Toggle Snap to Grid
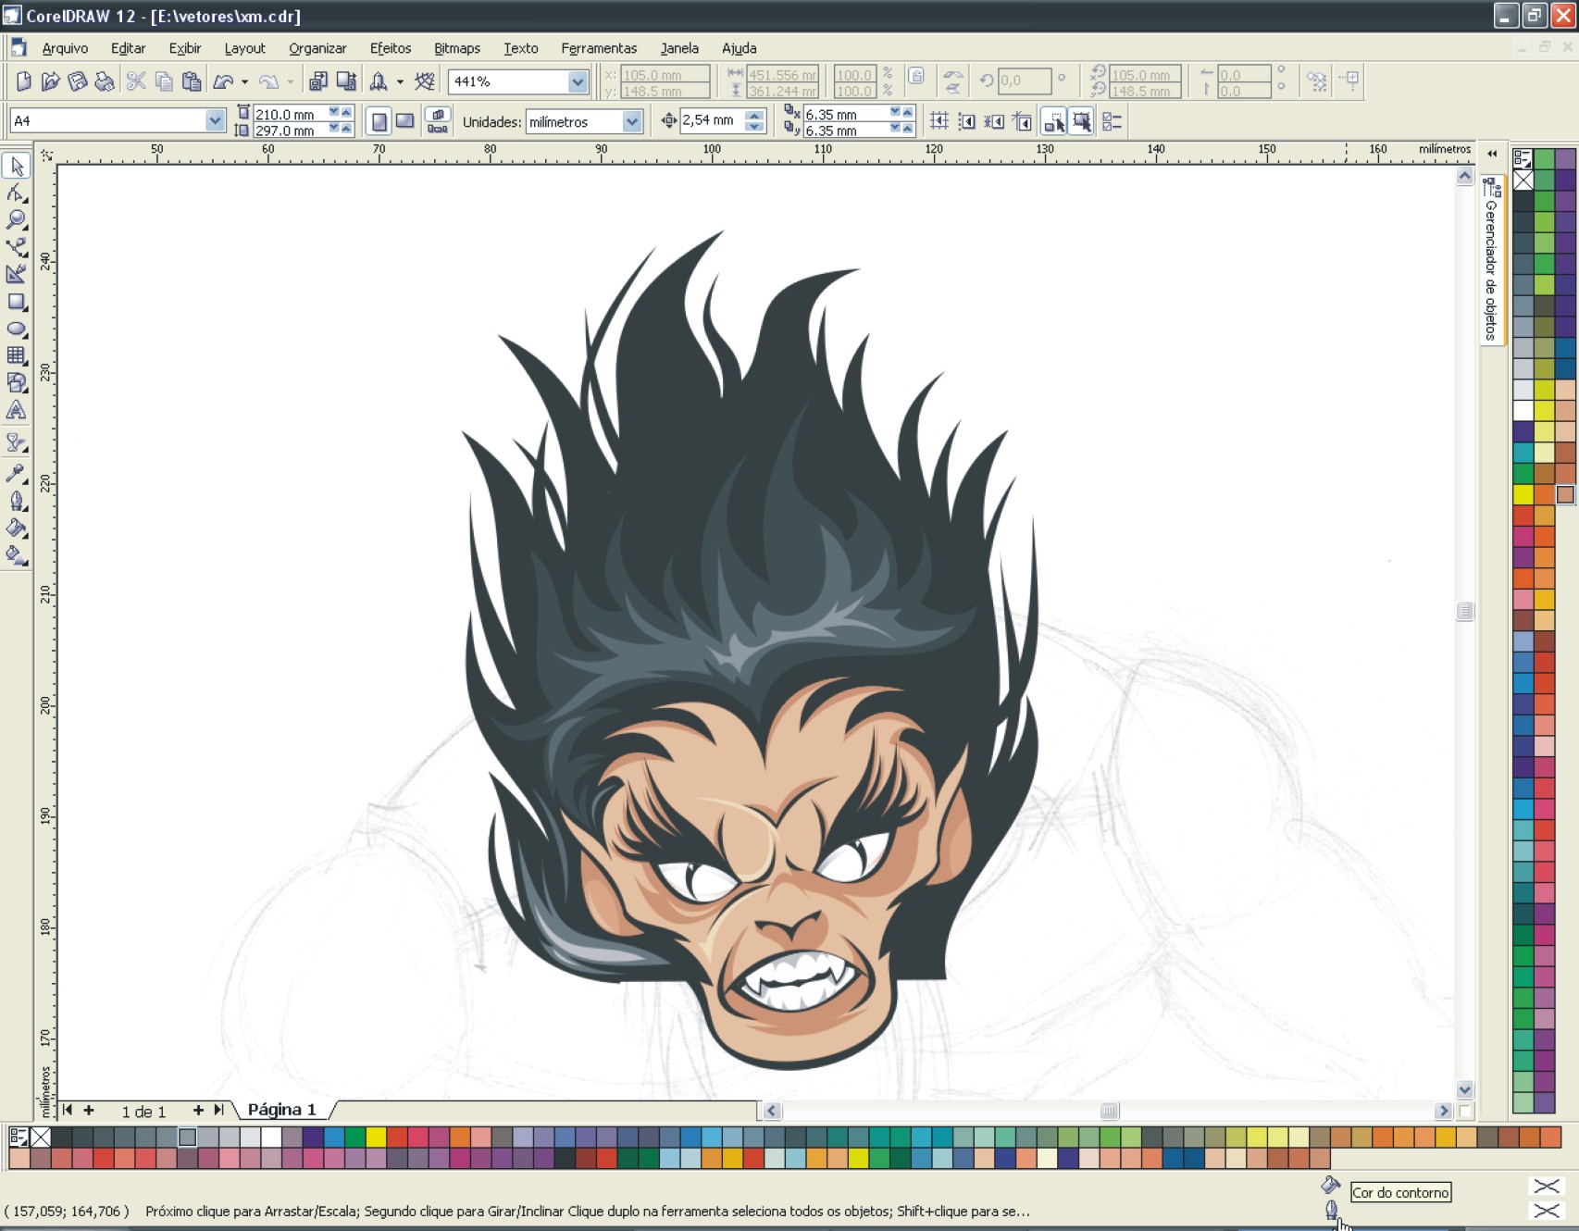Screen dimensions: 1579x1231 click(x=939, y=121)
